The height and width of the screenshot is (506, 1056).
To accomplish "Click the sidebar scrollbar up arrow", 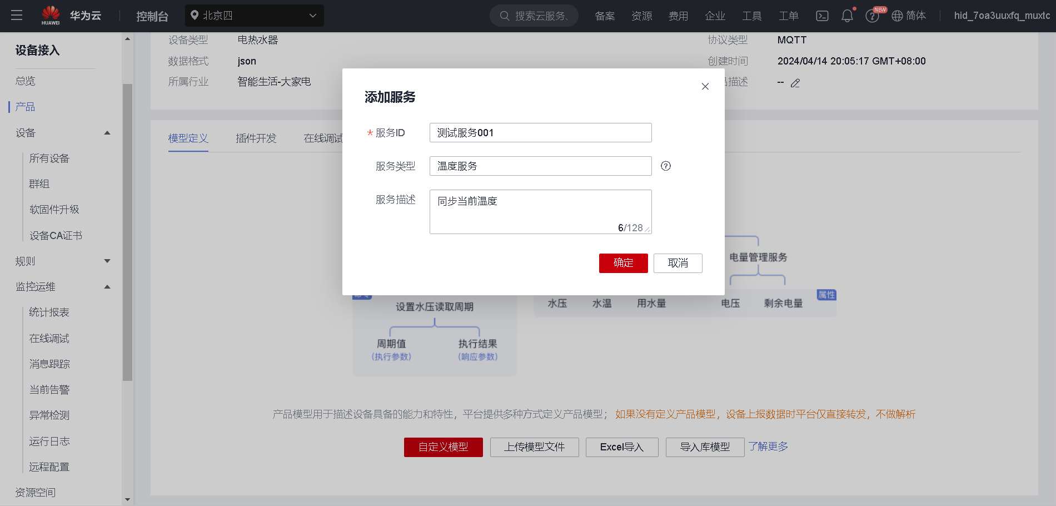I will pyautogui.click(x=127, y=39).
